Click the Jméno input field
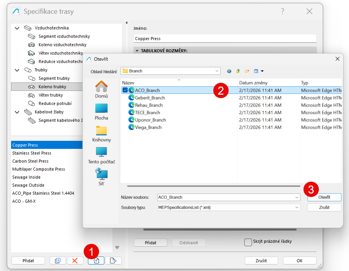The width and height of the screenshot is (349, 271). pos(225,39)
